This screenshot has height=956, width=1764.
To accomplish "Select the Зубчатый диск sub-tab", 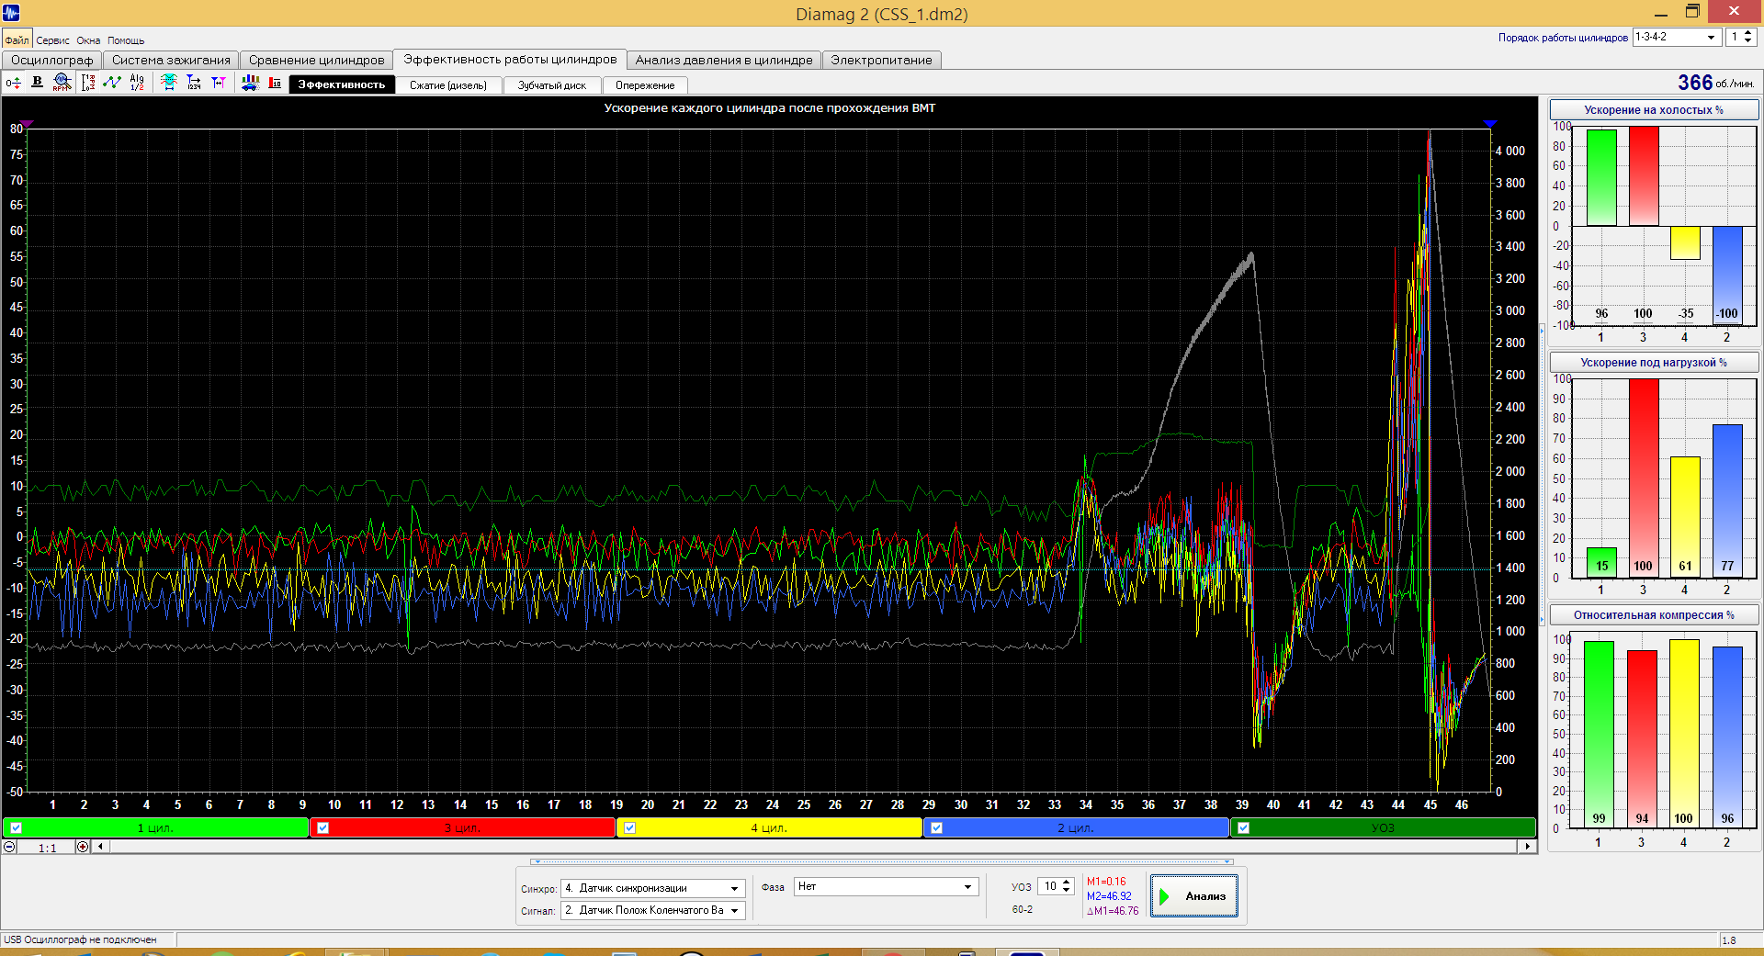I will (551, 85).
